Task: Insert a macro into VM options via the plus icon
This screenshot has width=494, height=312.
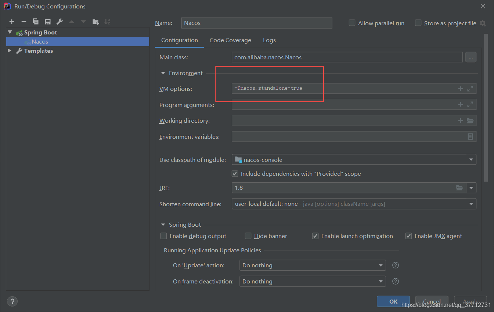Action: point(461,89)
